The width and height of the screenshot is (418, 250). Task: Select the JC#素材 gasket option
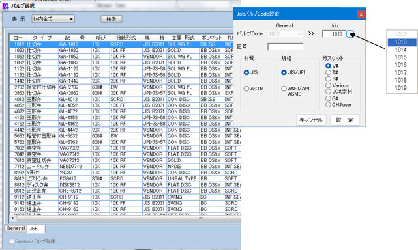pyautogui.click(x=328, y=92)
